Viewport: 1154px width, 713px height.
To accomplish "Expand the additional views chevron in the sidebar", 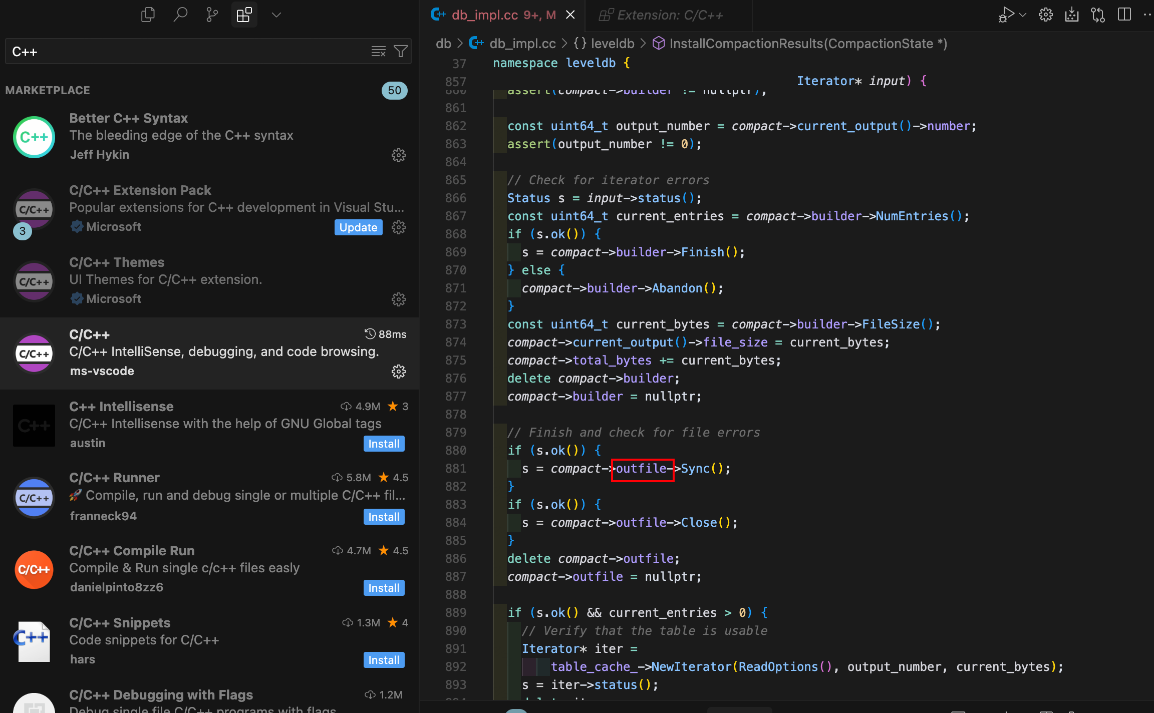I will [x=276, y=15].
